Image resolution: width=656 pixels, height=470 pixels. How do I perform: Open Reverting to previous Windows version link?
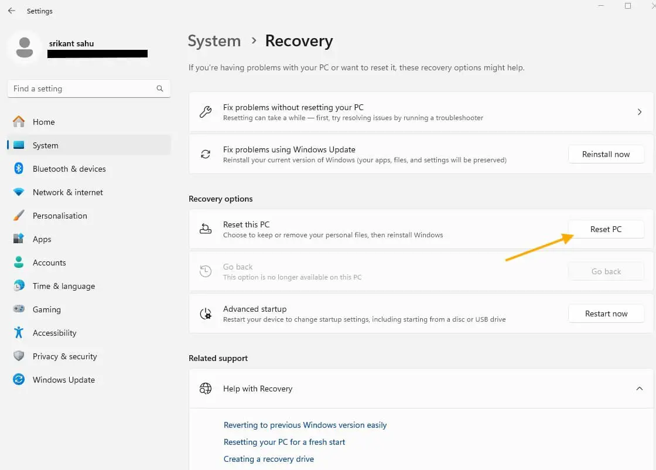coord(305,425)
